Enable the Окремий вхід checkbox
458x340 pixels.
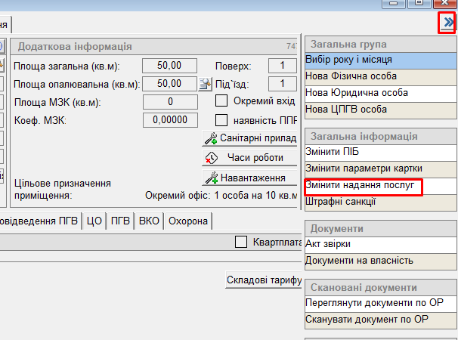pyautogui.click(x=222, y=100)
